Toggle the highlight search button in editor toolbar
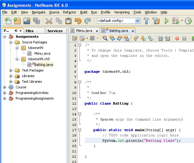 click(x=127, y=38)
